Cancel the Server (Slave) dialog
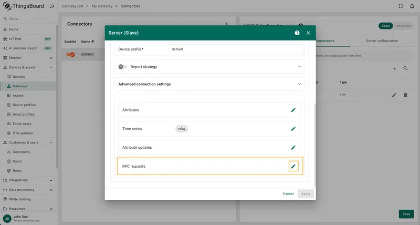The height and width of the screenshot is (225, 420). pos(288,193)
